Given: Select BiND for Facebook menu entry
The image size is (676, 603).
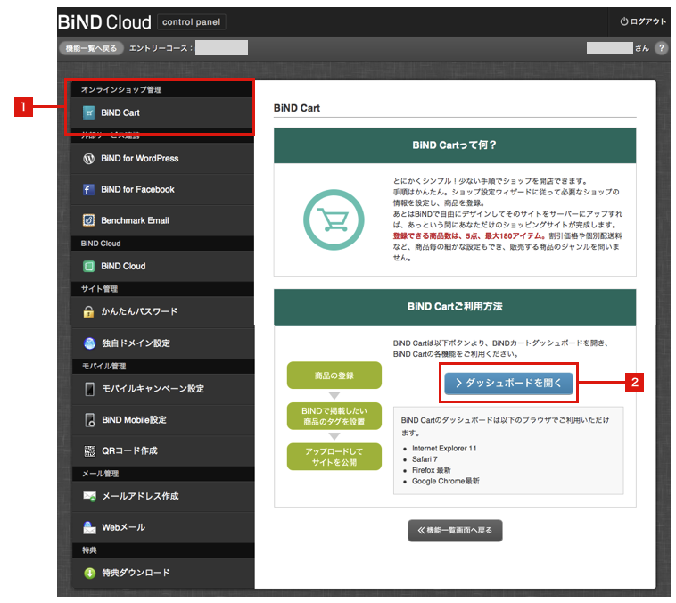Looking at the screenshot, I should tap(162, 190).
